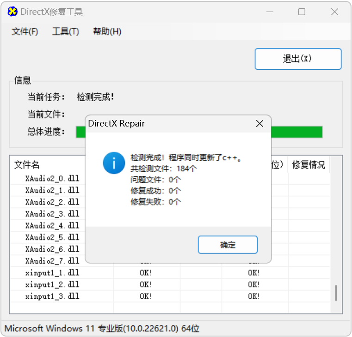352x337 pixels.
Task: Open the 帮助(H) menu
Action: click(x=107, y=31)
